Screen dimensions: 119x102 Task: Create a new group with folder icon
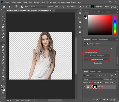(x=107, y=100)
